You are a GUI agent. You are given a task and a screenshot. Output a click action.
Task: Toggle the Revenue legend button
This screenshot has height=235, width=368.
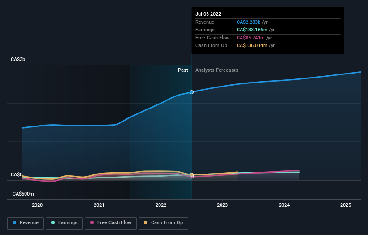pos(26,223)
